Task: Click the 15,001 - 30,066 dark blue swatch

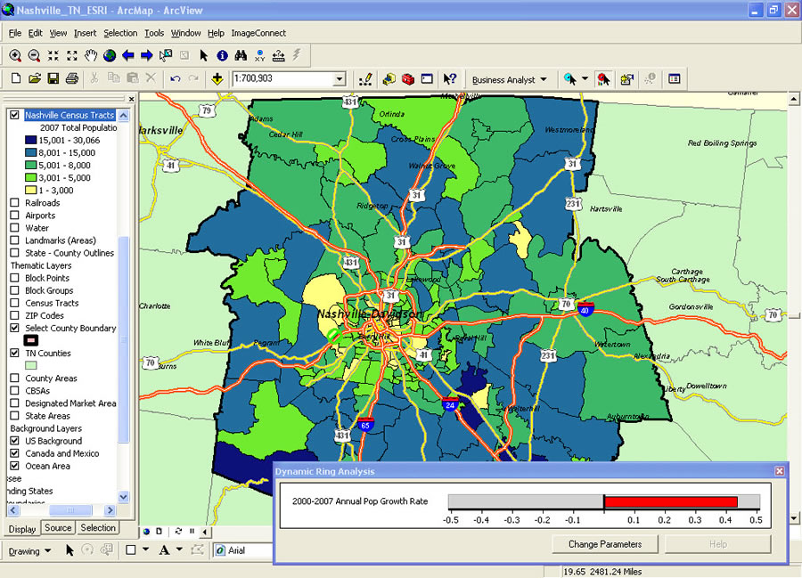Action: (30, 140)
